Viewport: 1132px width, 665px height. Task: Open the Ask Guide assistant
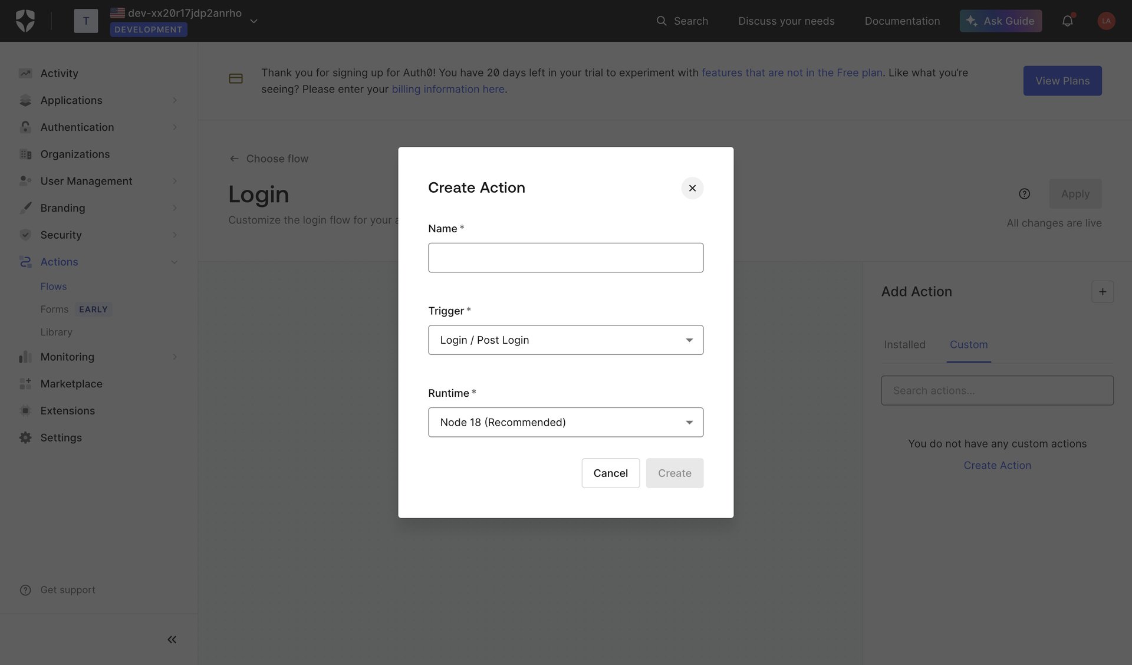(1000, 21)
